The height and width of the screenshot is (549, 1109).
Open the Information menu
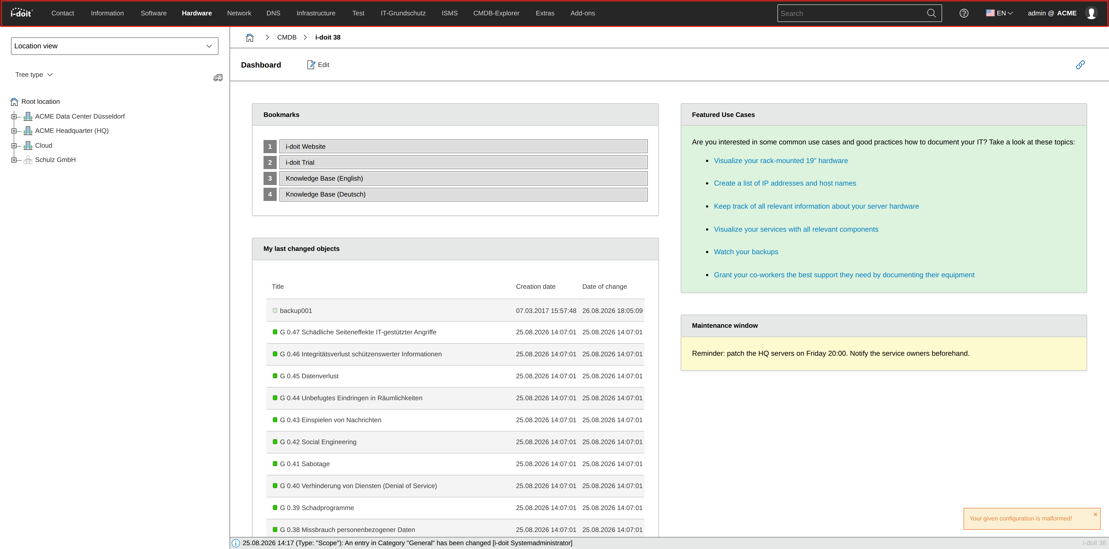pos(107,13)
